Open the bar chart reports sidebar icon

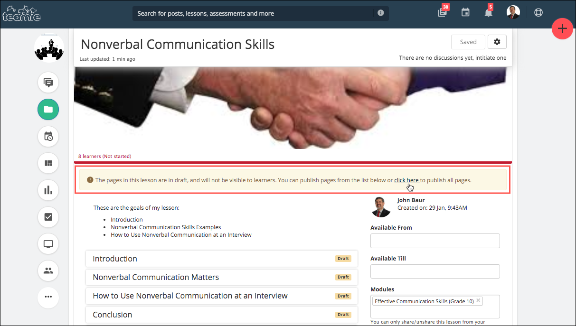tap(48, 190)
